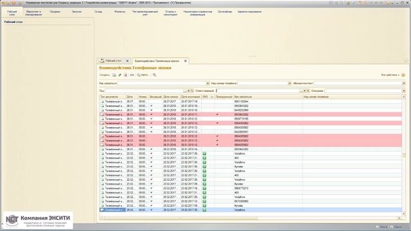Click the horizontal scrollbar thumb of table

[180, 218]
